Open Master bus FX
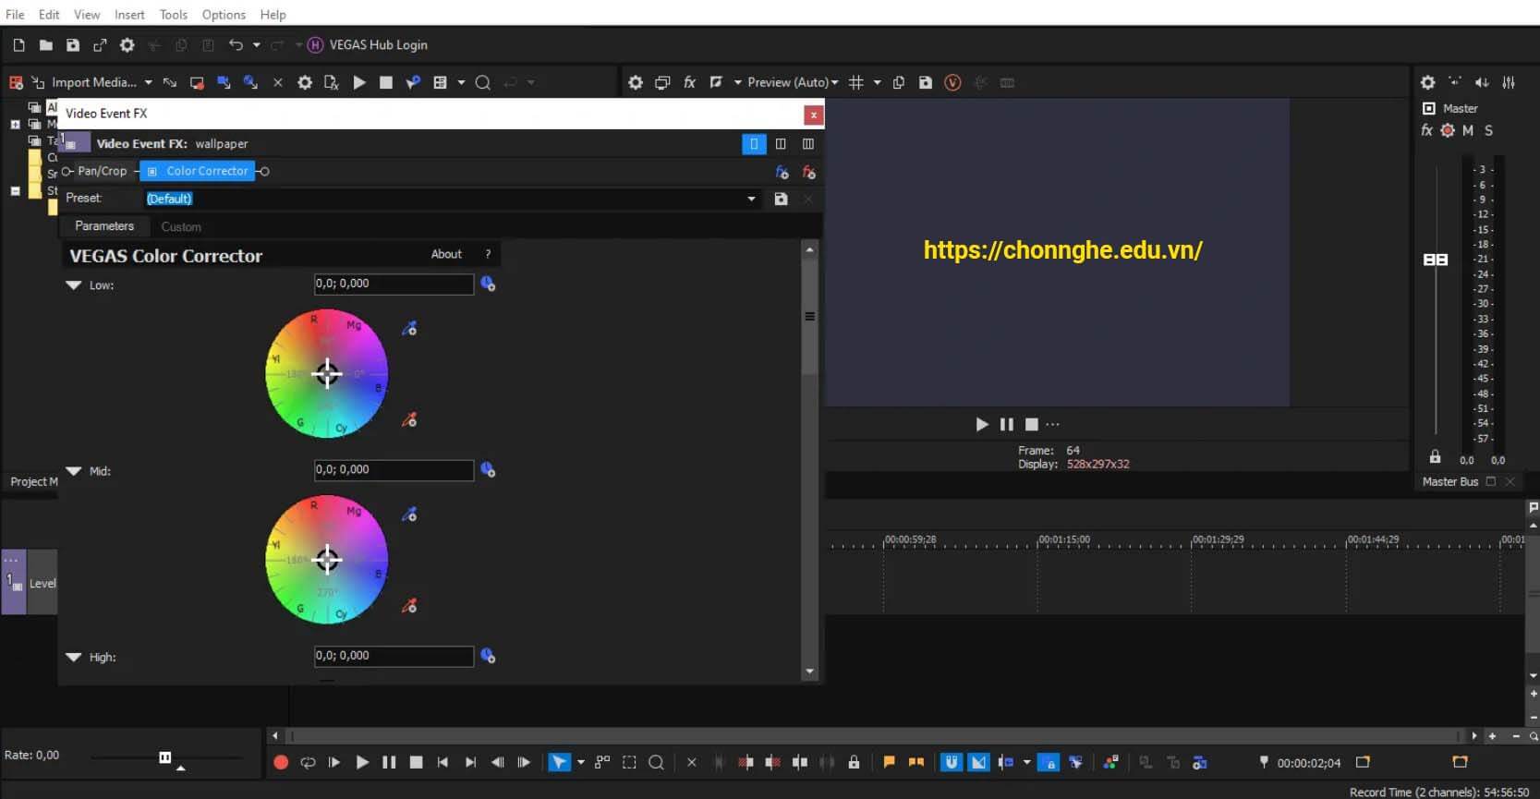 pos(1426,130)
